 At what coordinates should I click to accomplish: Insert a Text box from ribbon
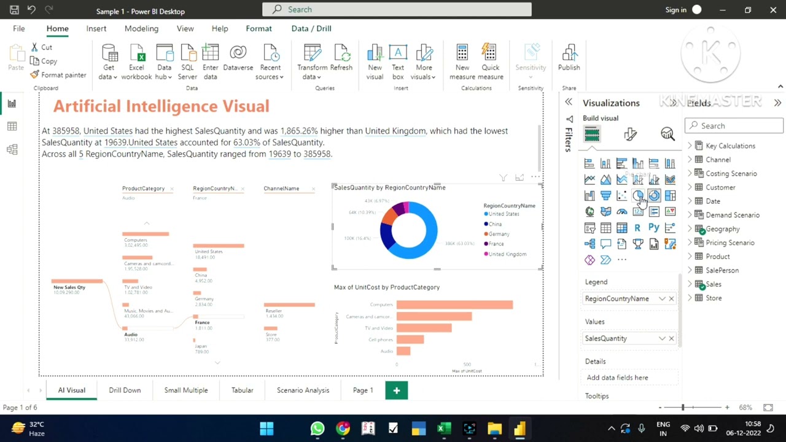click(x=398, y=62)
